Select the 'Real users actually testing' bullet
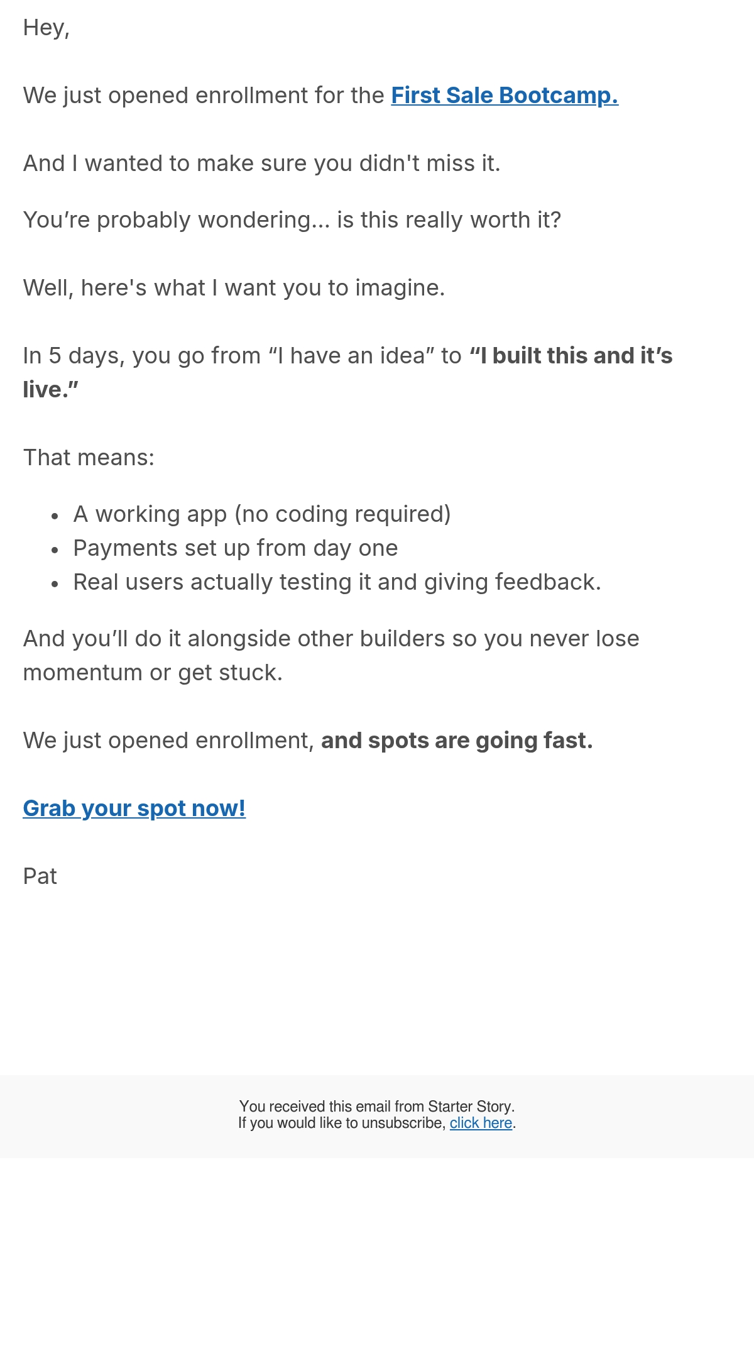The height and width of the screenshot is (1358, 754). [x=337, y=582]
